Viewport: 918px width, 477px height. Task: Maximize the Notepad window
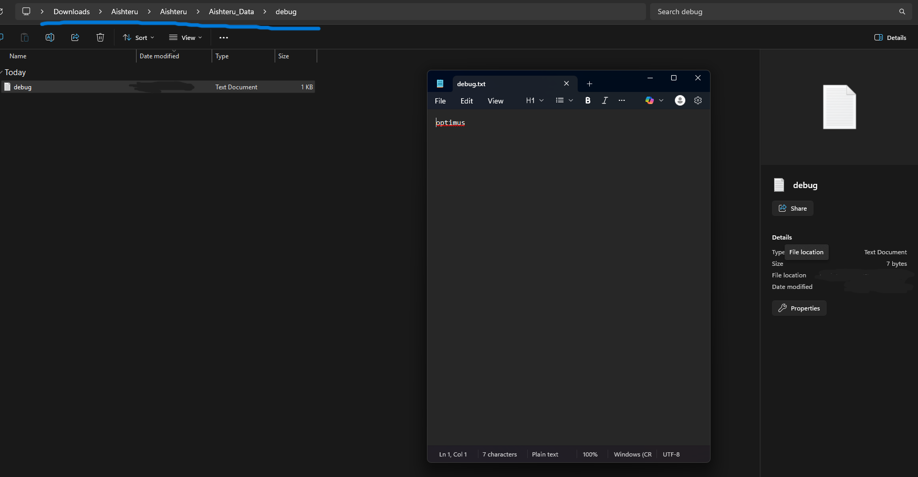(674, 78)
